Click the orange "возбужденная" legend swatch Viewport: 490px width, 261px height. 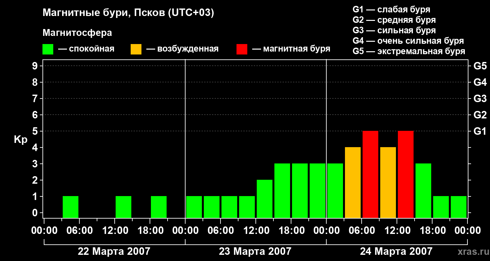[x=136, y=49]
